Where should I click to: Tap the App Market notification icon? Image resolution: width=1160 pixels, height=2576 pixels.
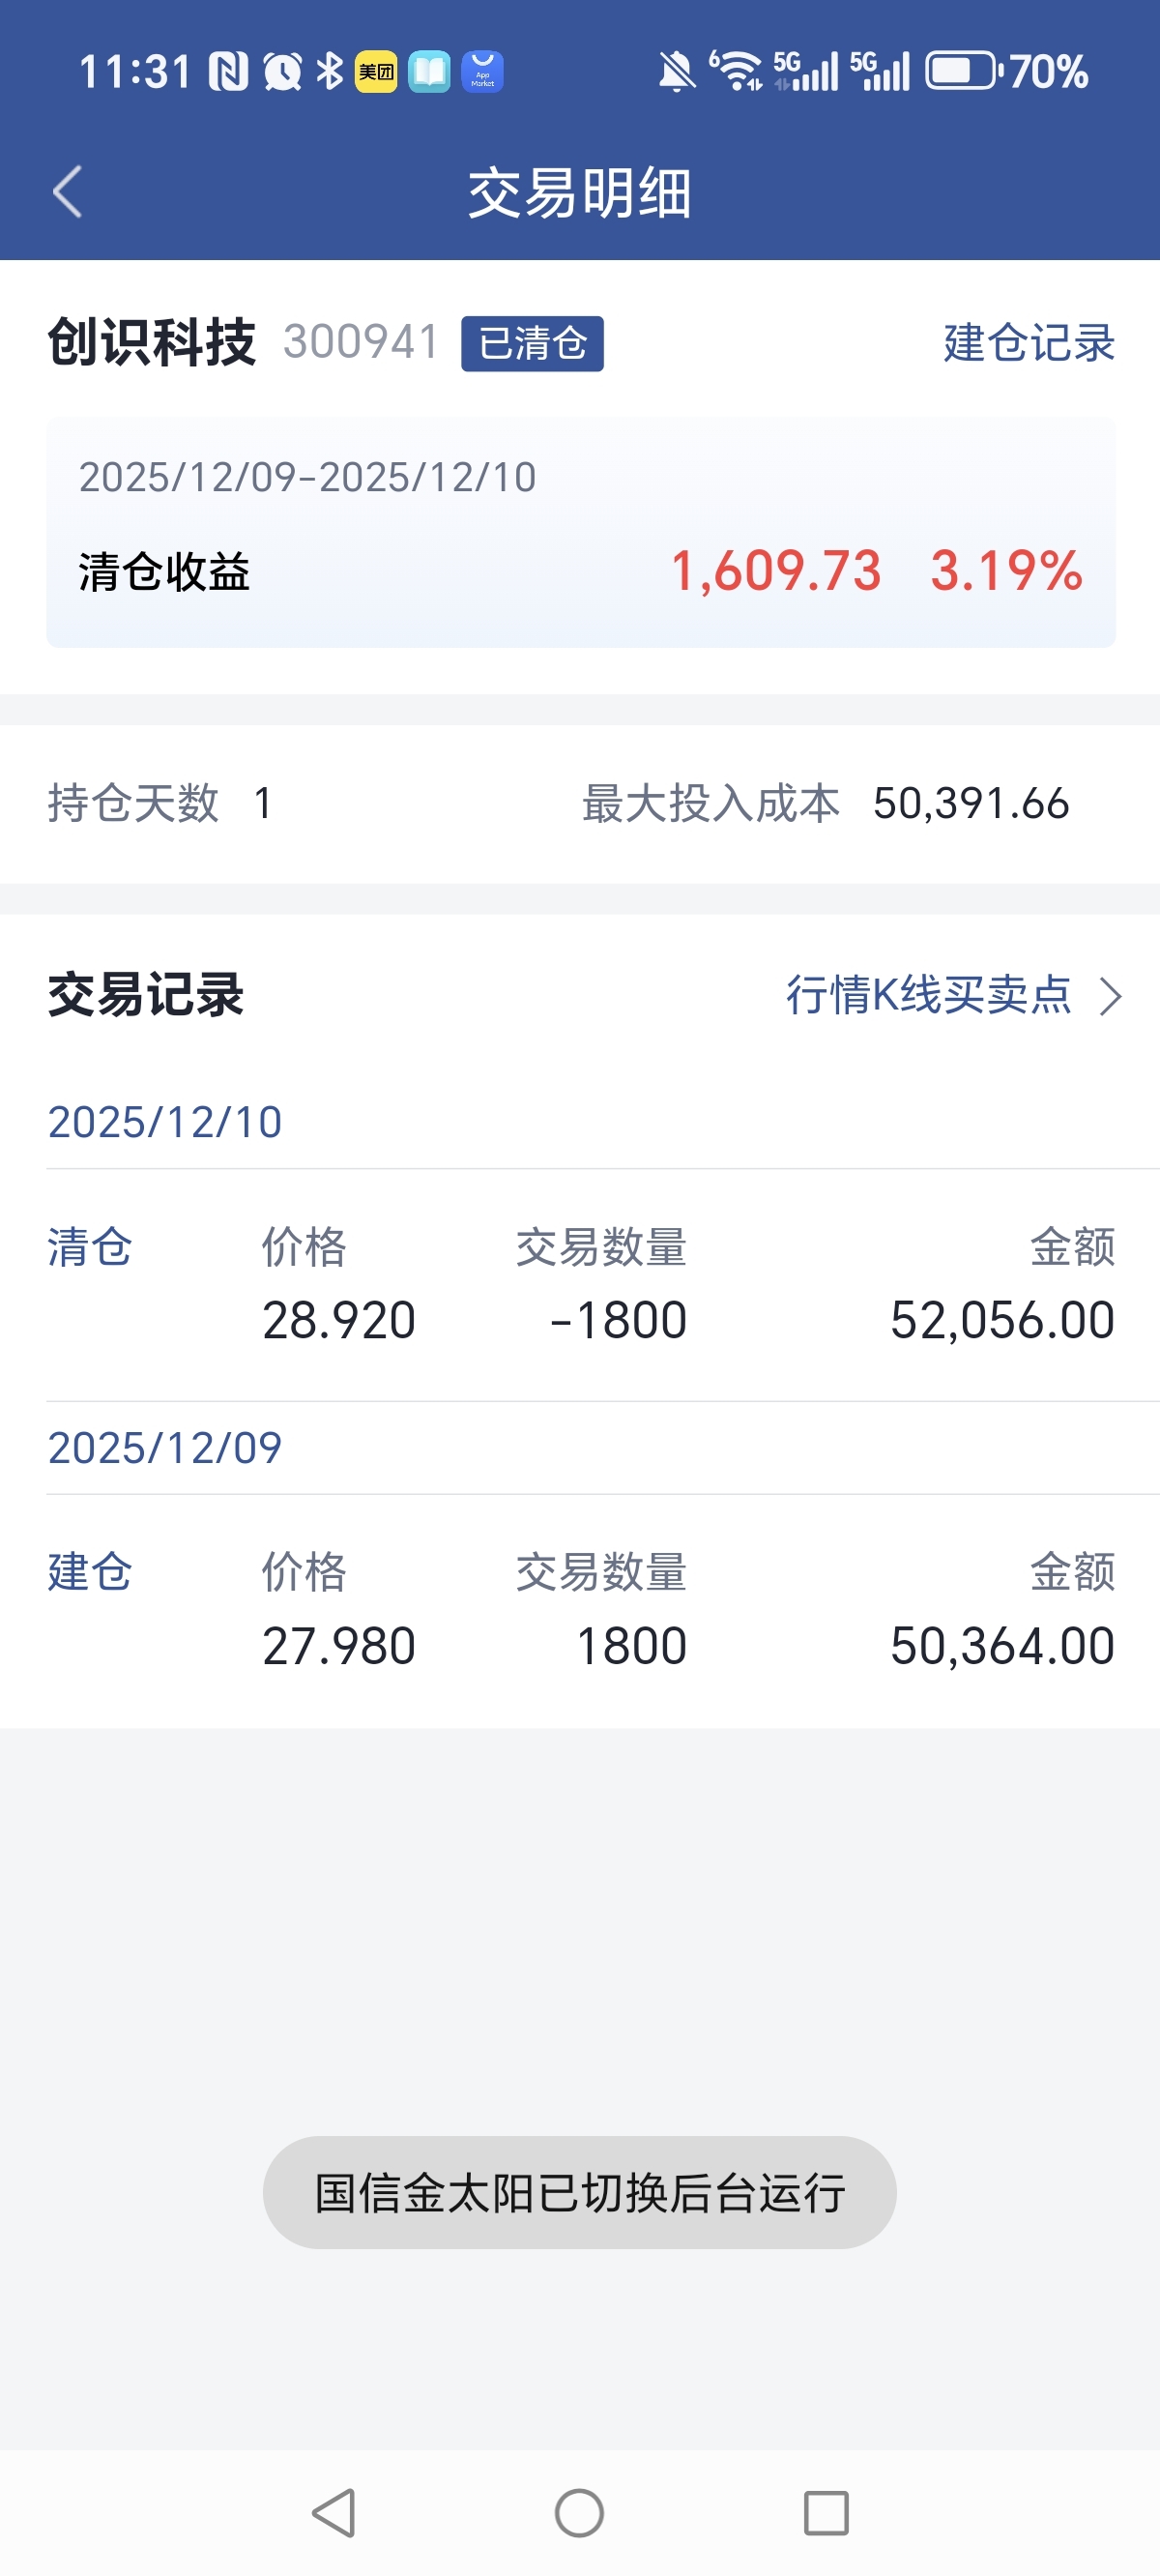(x=482, y=72)
